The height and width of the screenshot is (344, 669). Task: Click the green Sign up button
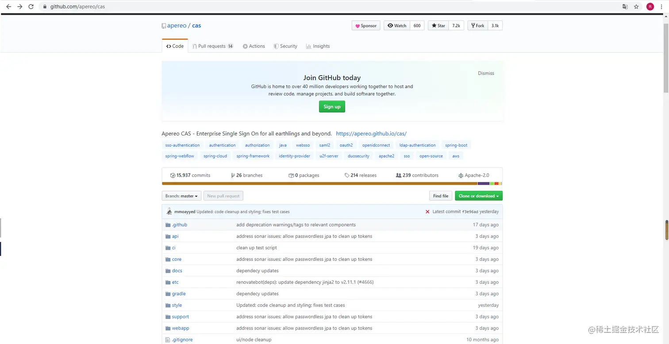click(x=332, y=107)
